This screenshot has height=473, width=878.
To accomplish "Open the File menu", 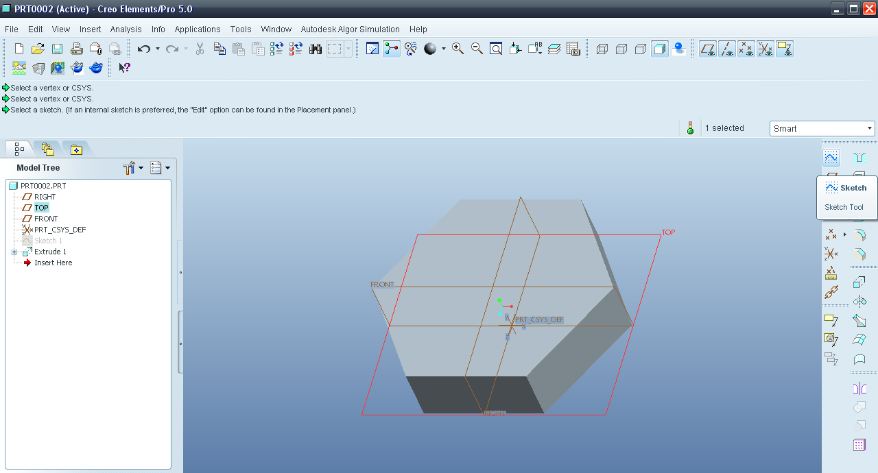I will coord(12,29).
